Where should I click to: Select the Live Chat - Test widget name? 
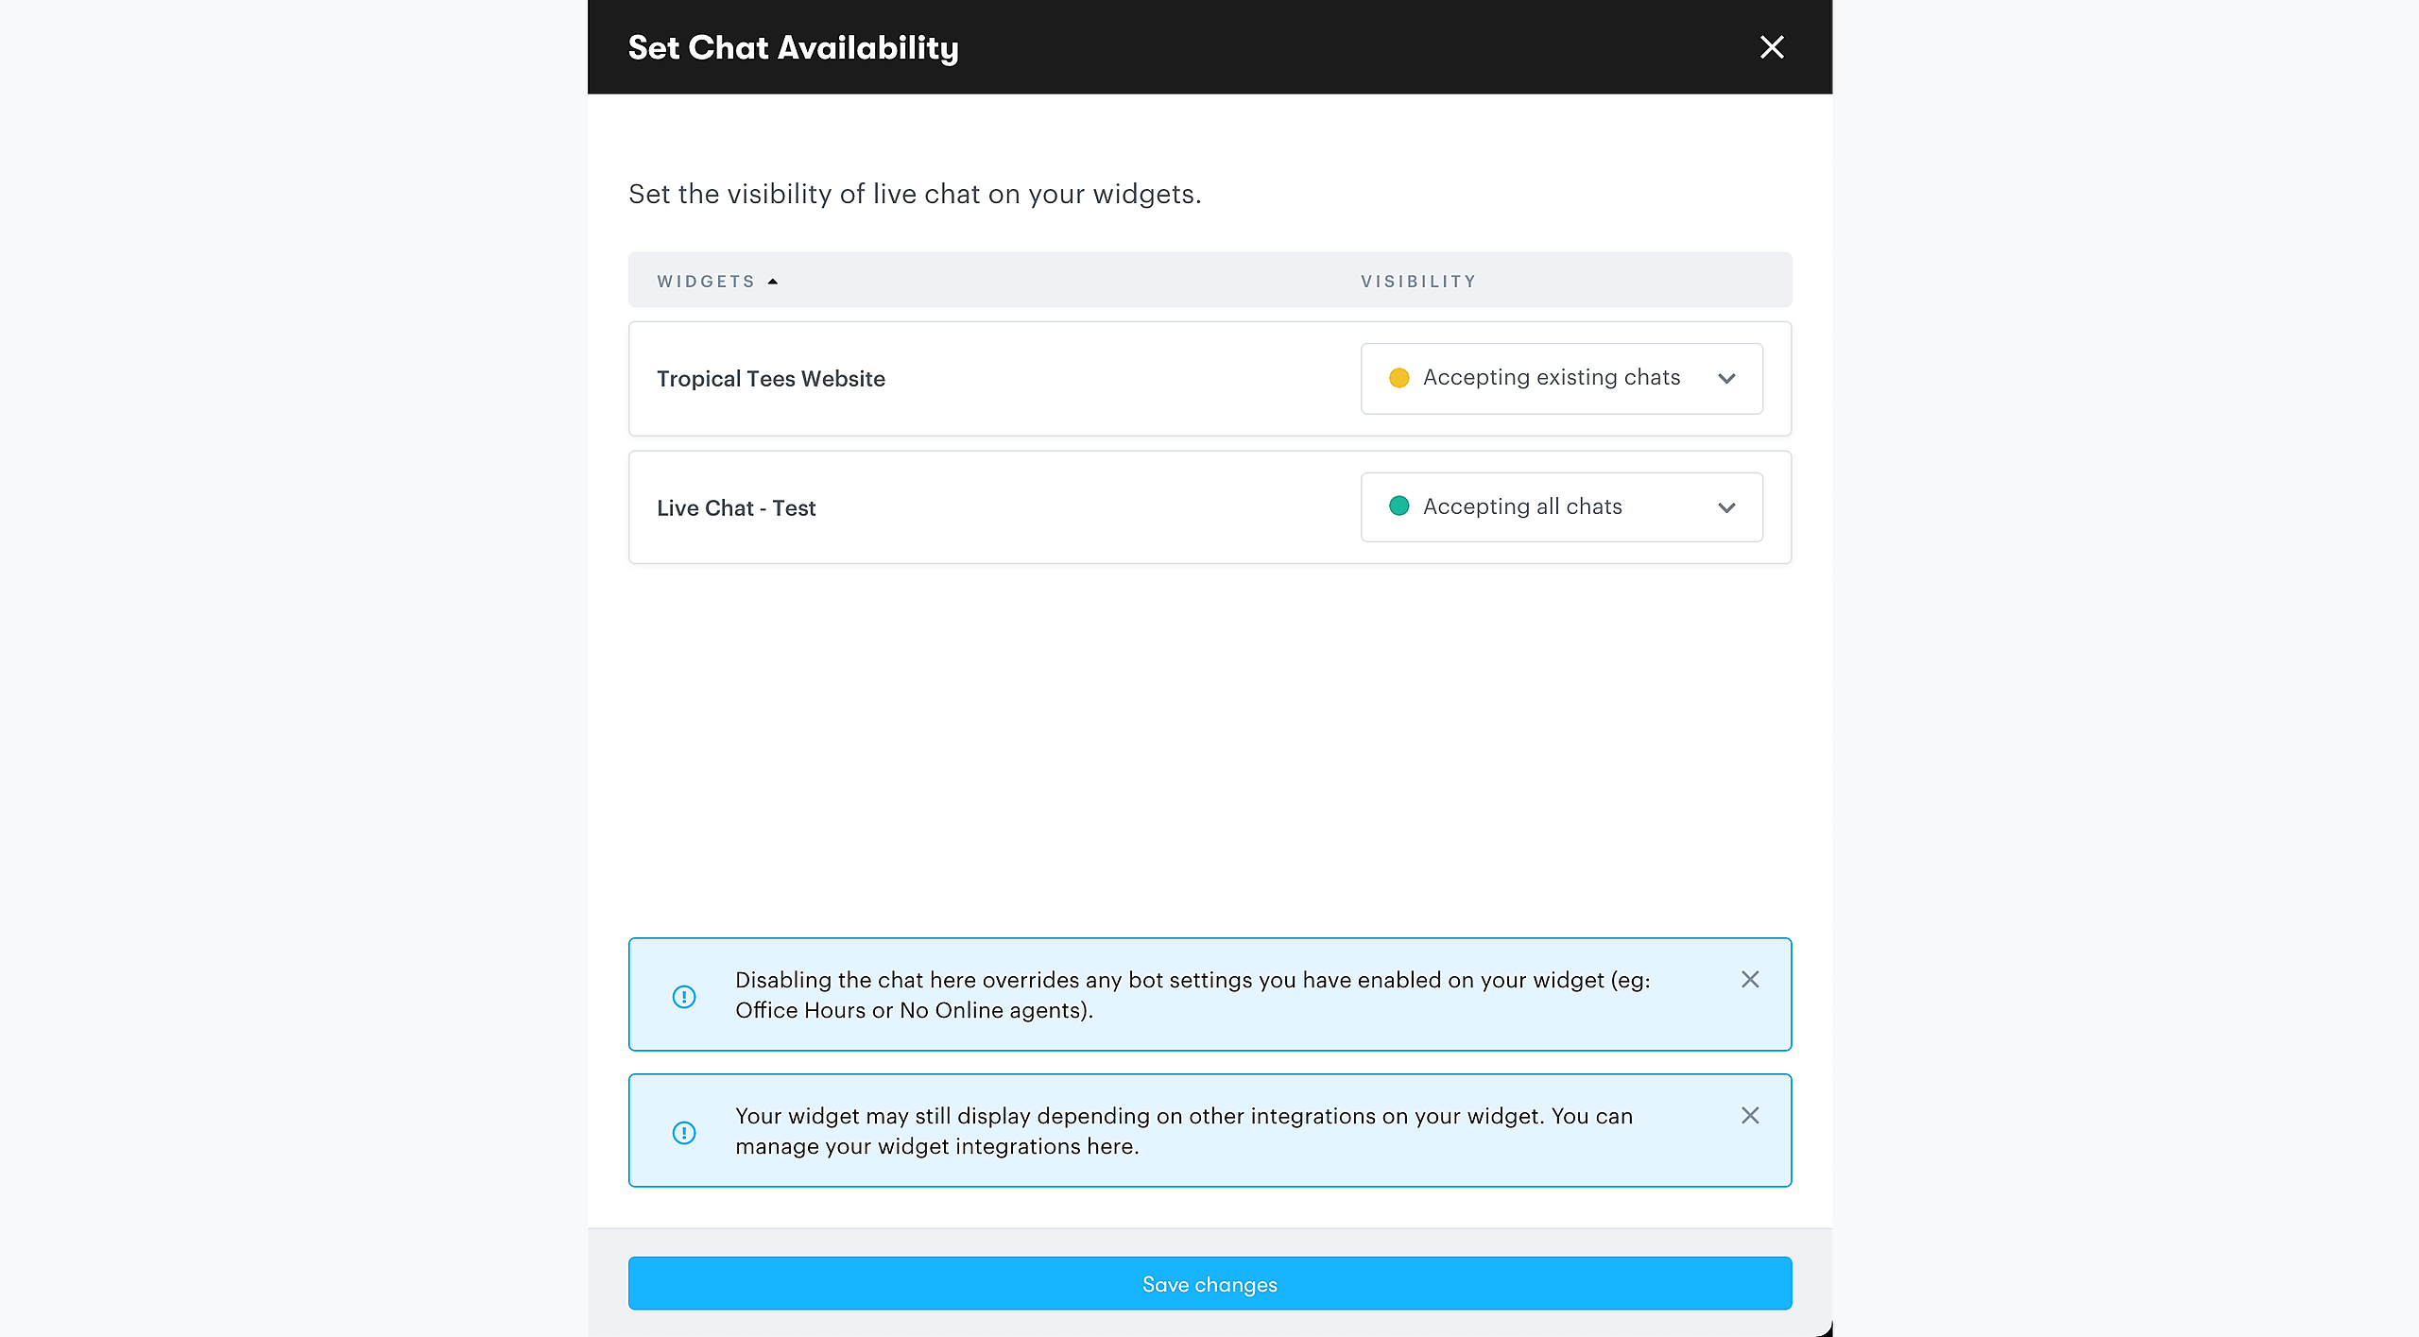pos(735,508)
